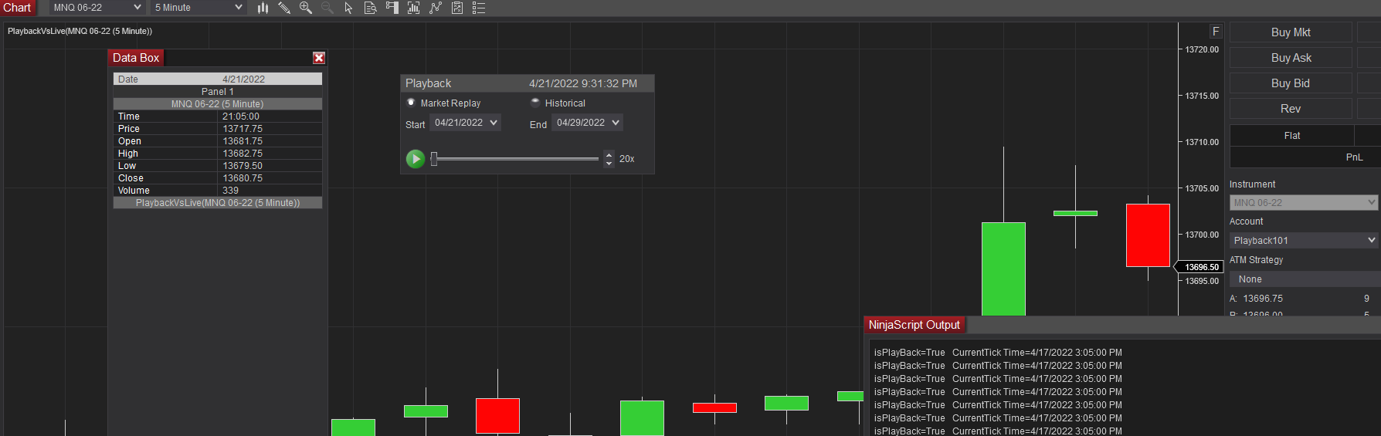Select the Chart tab

(x=18, y=8)
